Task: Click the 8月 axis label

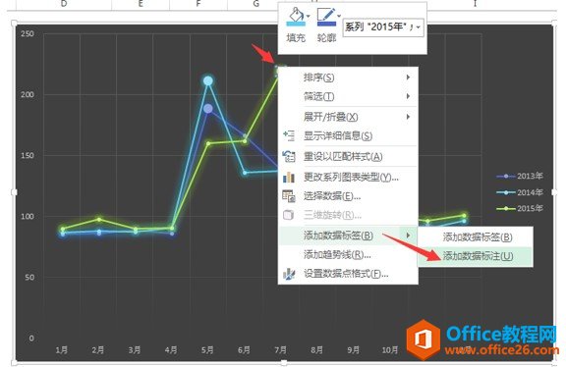Action: (x=317, y=349)
